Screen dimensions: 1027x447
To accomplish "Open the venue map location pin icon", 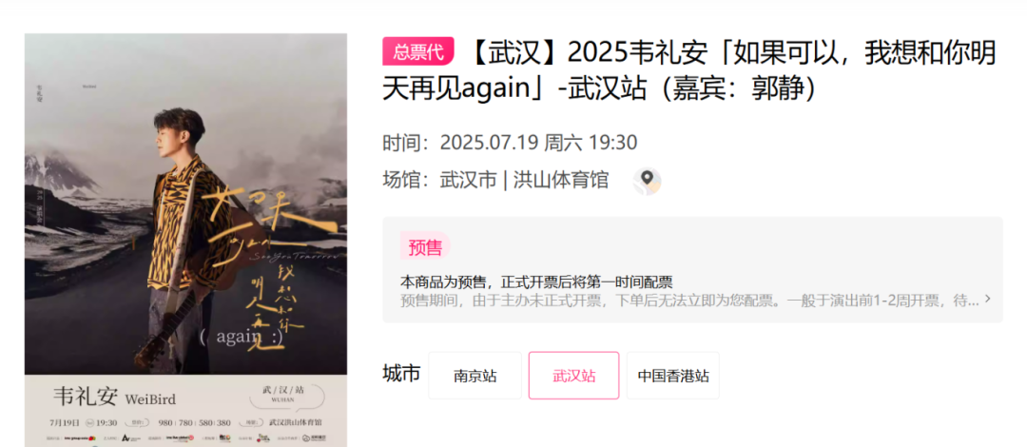I will pyautogui.click(x=648, y=181).
